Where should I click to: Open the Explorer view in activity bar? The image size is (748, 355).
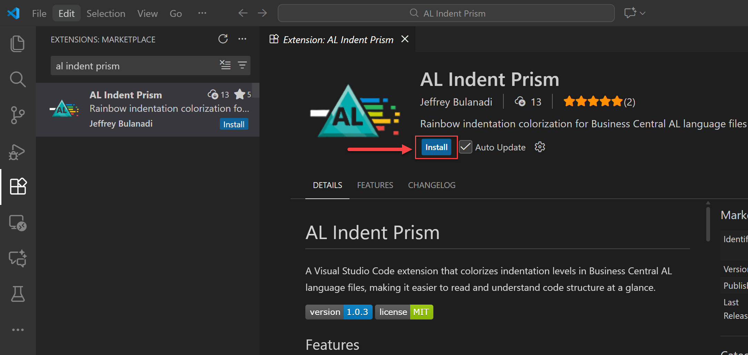pyautogui.click(x=18, y=43)
